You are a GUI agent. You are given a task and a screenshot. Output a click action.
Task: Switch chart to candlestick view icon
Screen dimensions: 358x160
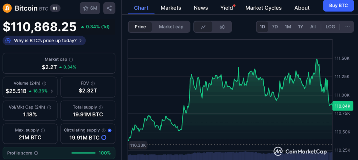pos(222,27)
